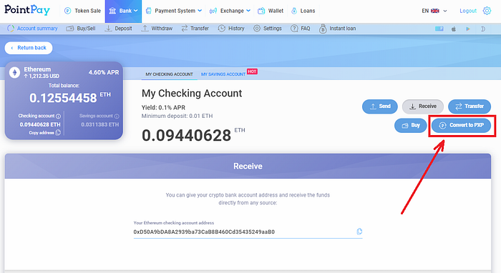Click the Buy button
This screenshot has height=273, width=501.
(411, 125)
